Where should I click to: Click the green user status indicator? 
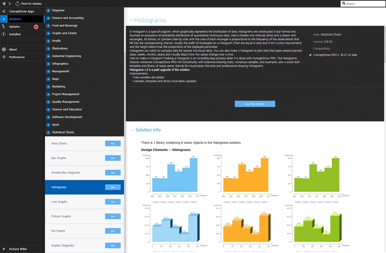[4, 249]
